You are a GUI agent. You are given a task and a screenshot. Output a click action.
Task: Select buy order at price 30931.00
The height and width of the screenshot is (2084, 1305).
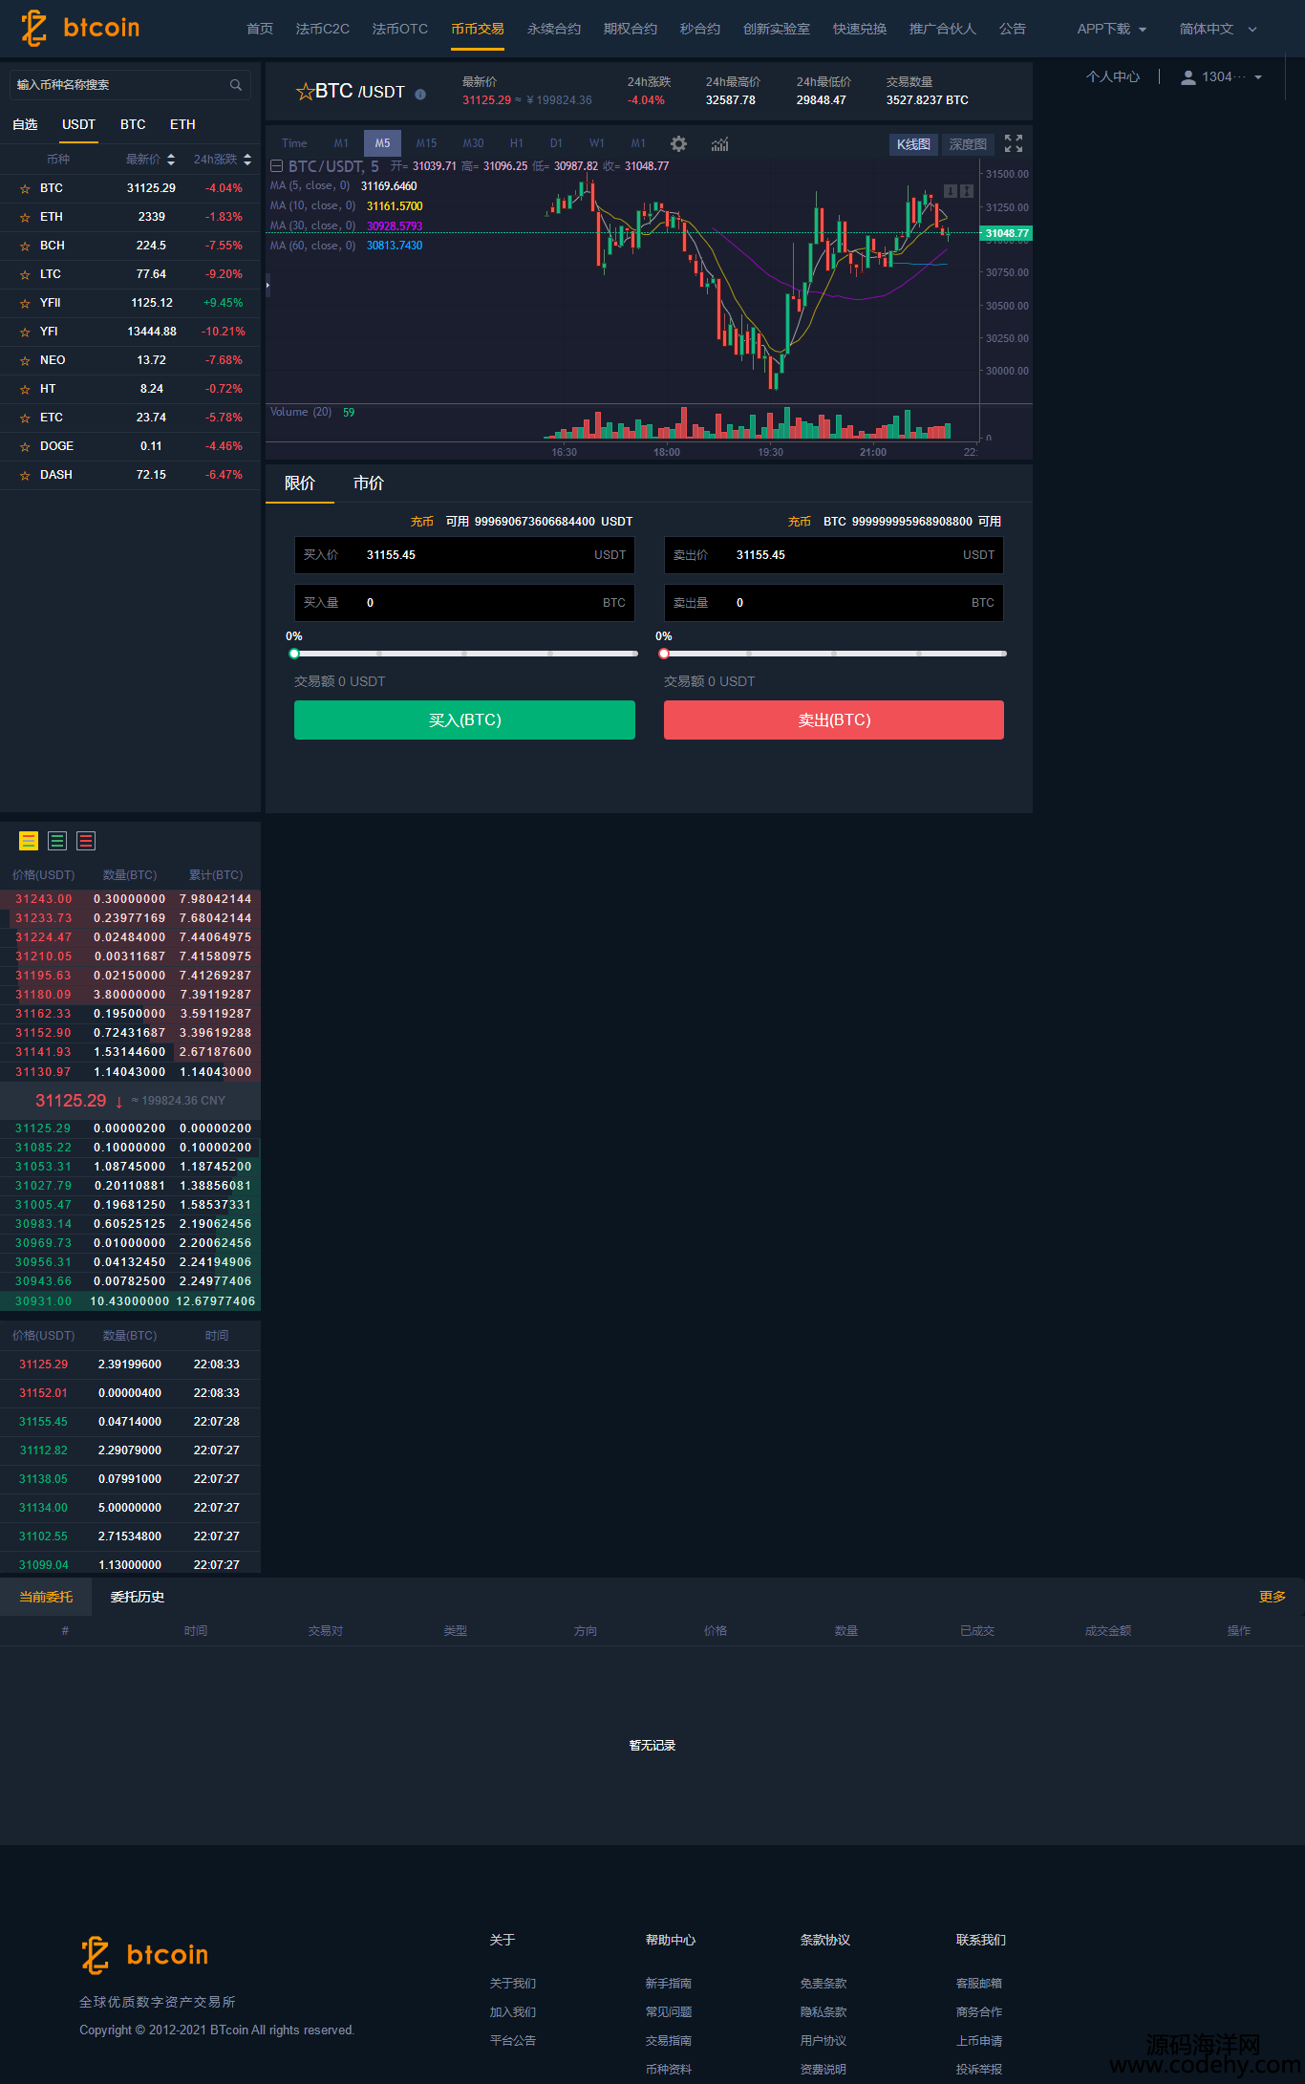130,1301
